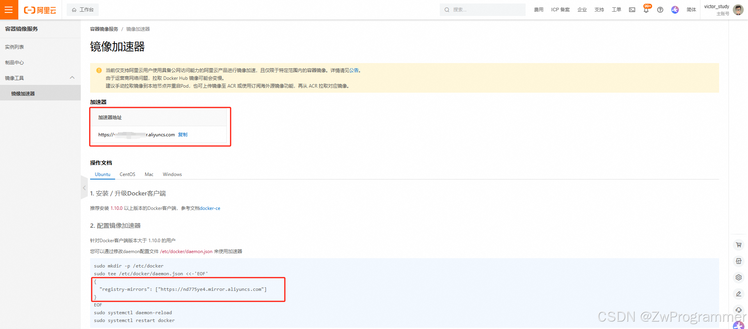Open the feedback pencil floating icon
Viewport: 748px width, 329px height.
(x=739, y=294)
